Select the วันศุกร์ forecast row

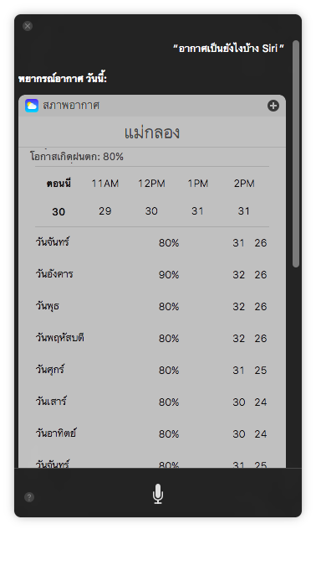(151, 370)
